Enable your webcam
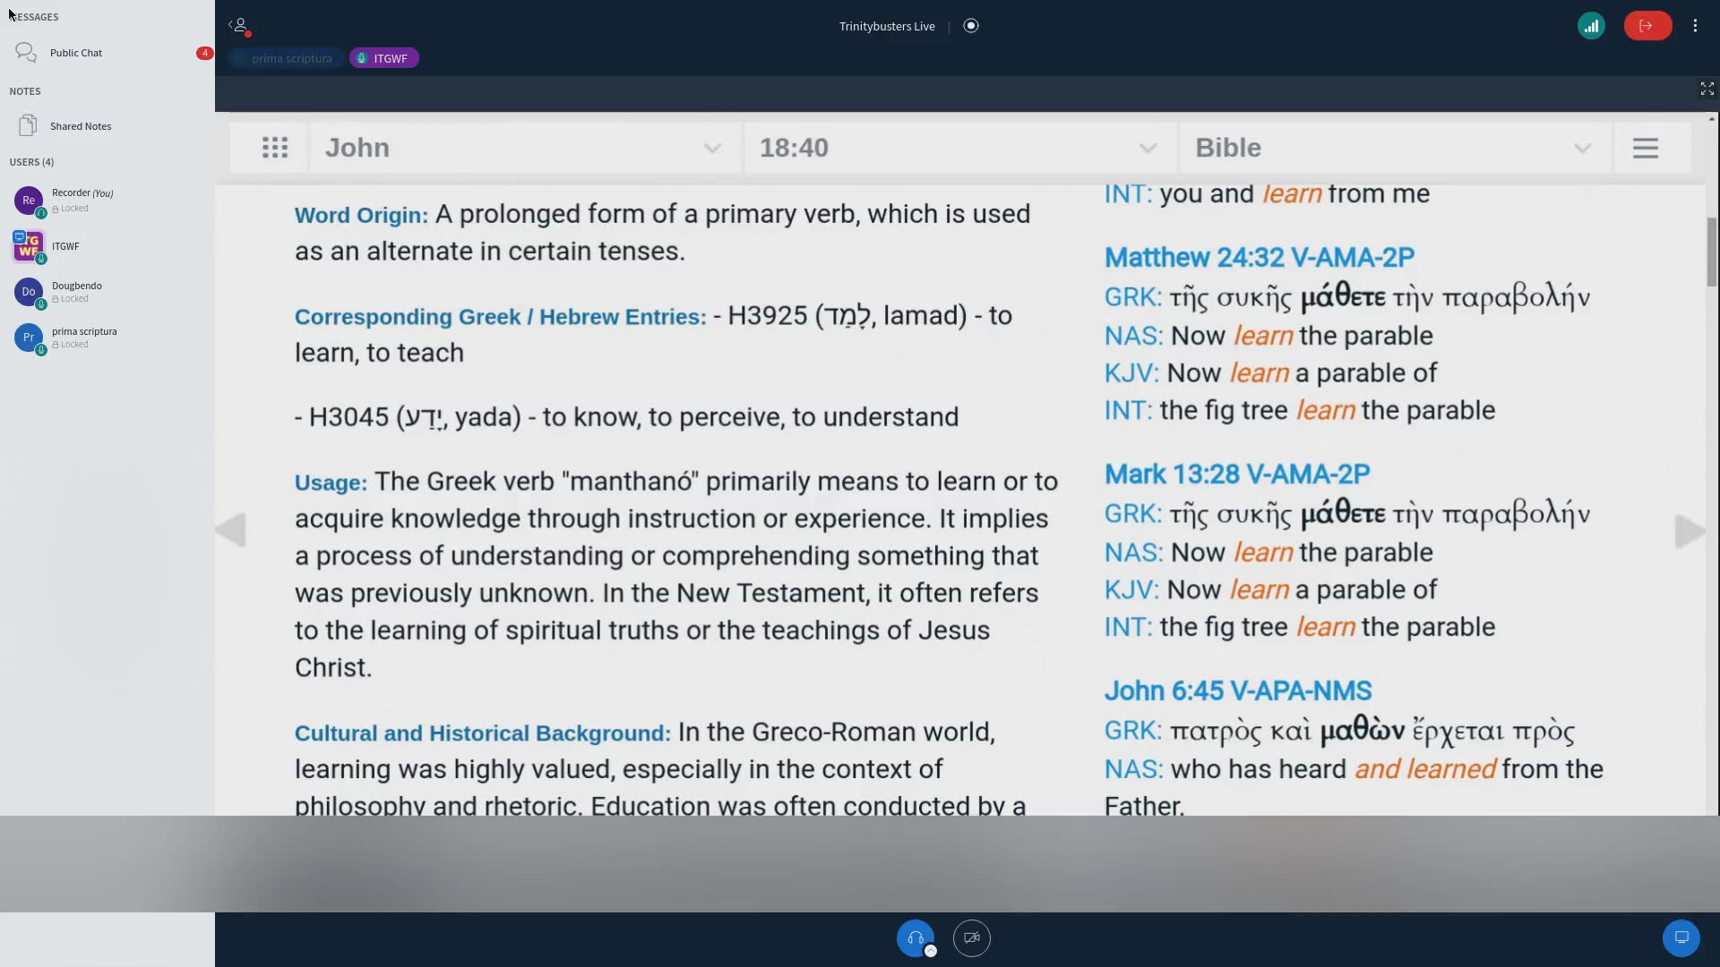Screen dimensions: 1720x967 [971, 937]
